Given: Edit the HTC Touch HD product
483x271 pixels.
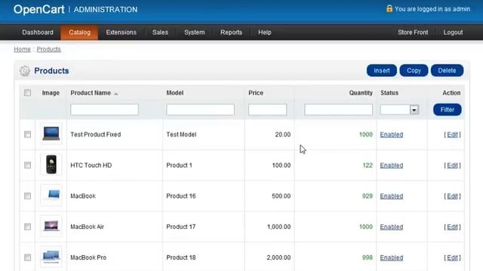Looking at the screenshot, I should [x=452, y=166].
